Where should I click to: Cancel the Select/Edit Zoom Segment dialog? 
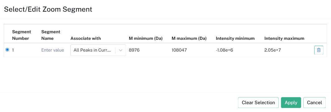[x=315, y=102]
